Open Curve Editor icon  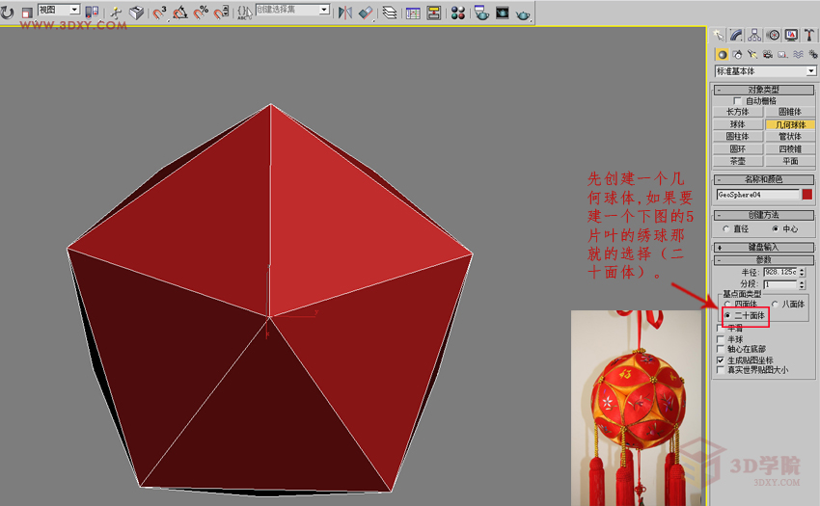click(413, 13)
